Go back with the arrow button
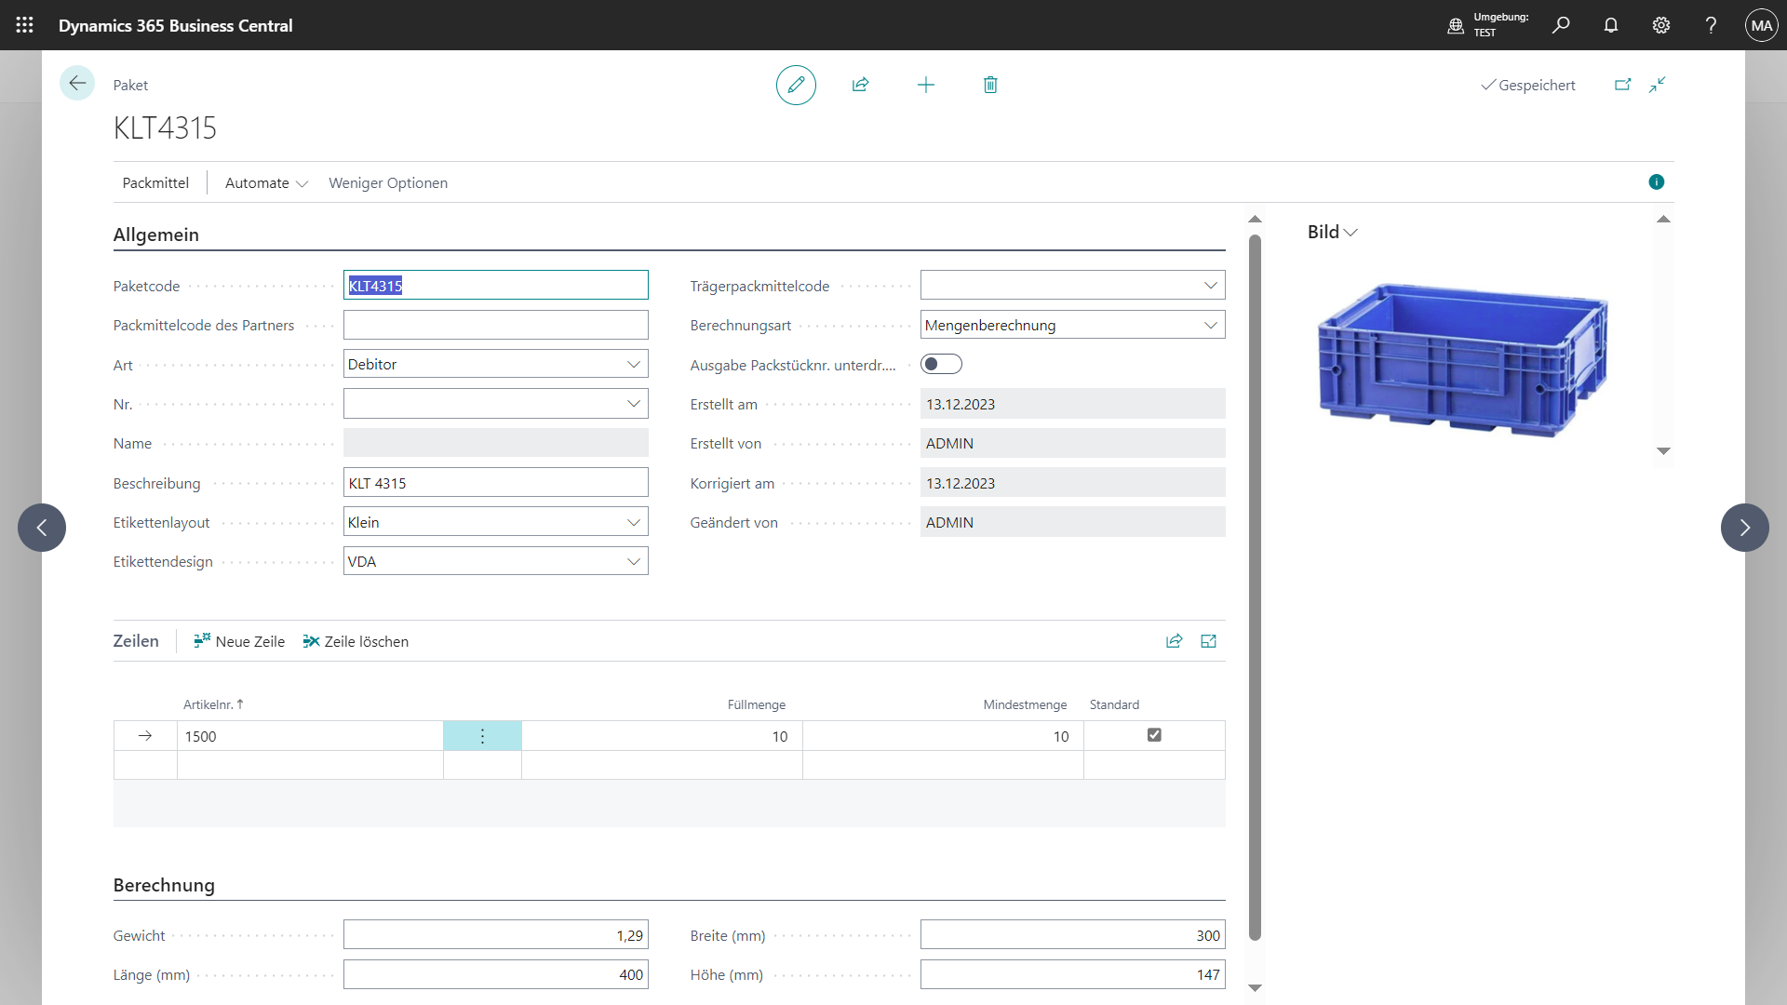Viewport: 1787px width, 1005px height. click(77, 83)
